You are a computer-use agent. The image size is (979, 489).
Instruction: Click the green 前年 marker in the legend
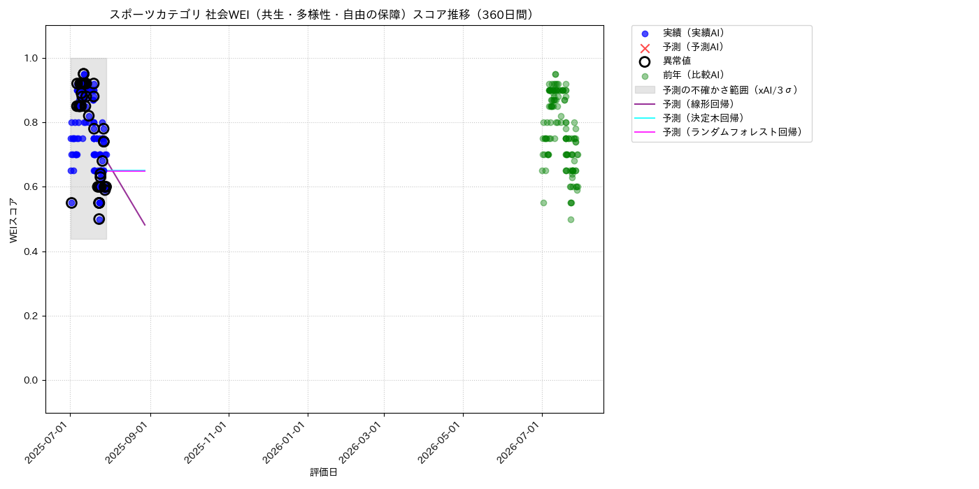pos(645,75)
